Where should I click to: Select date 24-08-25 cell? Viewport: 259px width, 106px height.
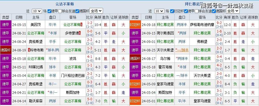click(149, 50)
